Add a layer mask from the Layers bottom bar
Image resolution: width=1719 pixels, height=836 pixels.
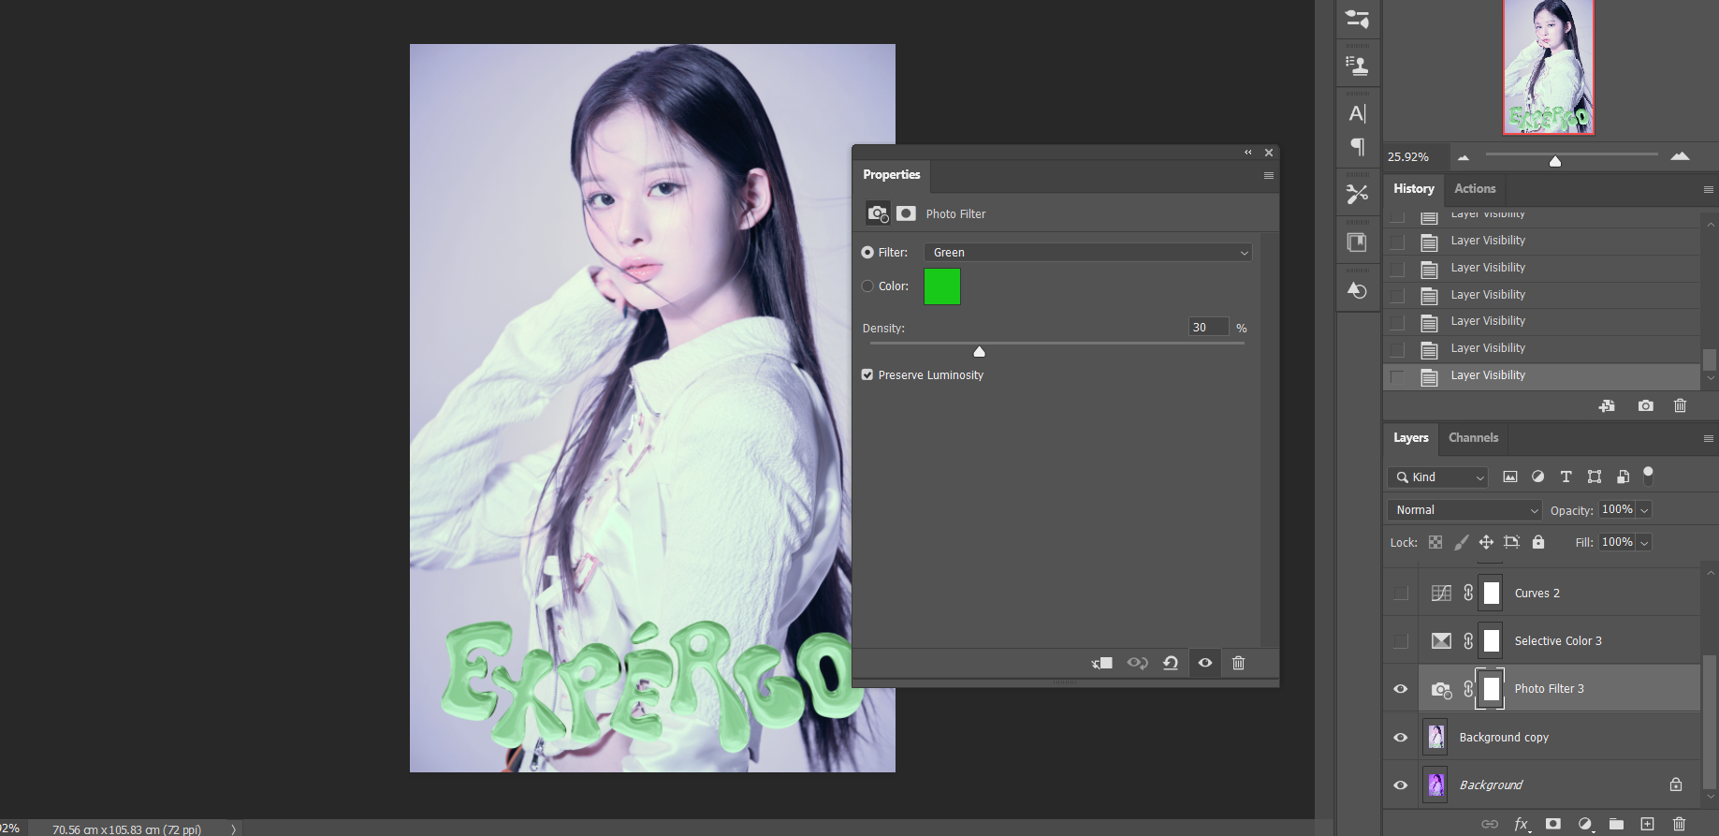point(1553,824)
